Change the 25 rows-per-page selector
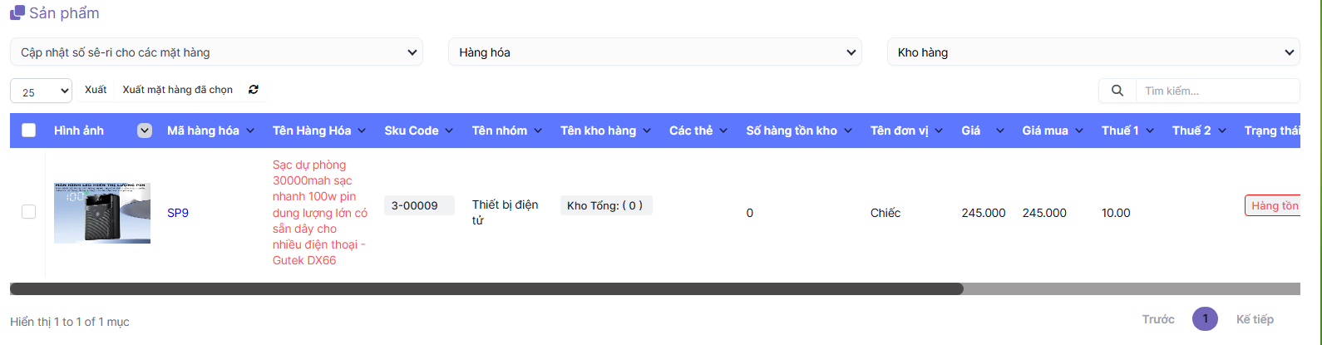 (41, 91)
